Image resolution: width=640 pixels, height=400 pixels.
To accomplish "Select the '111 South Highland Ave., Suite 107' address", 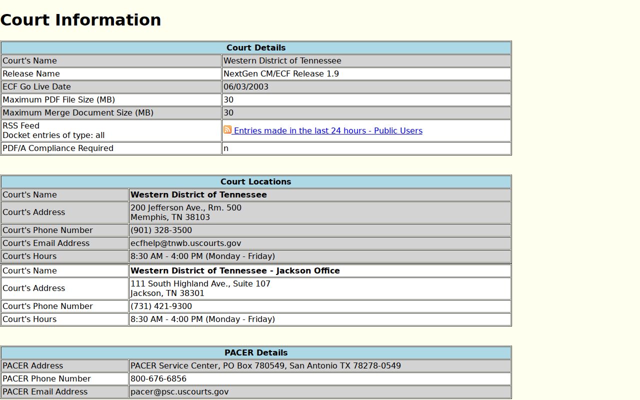I will [x=200, y=283].
